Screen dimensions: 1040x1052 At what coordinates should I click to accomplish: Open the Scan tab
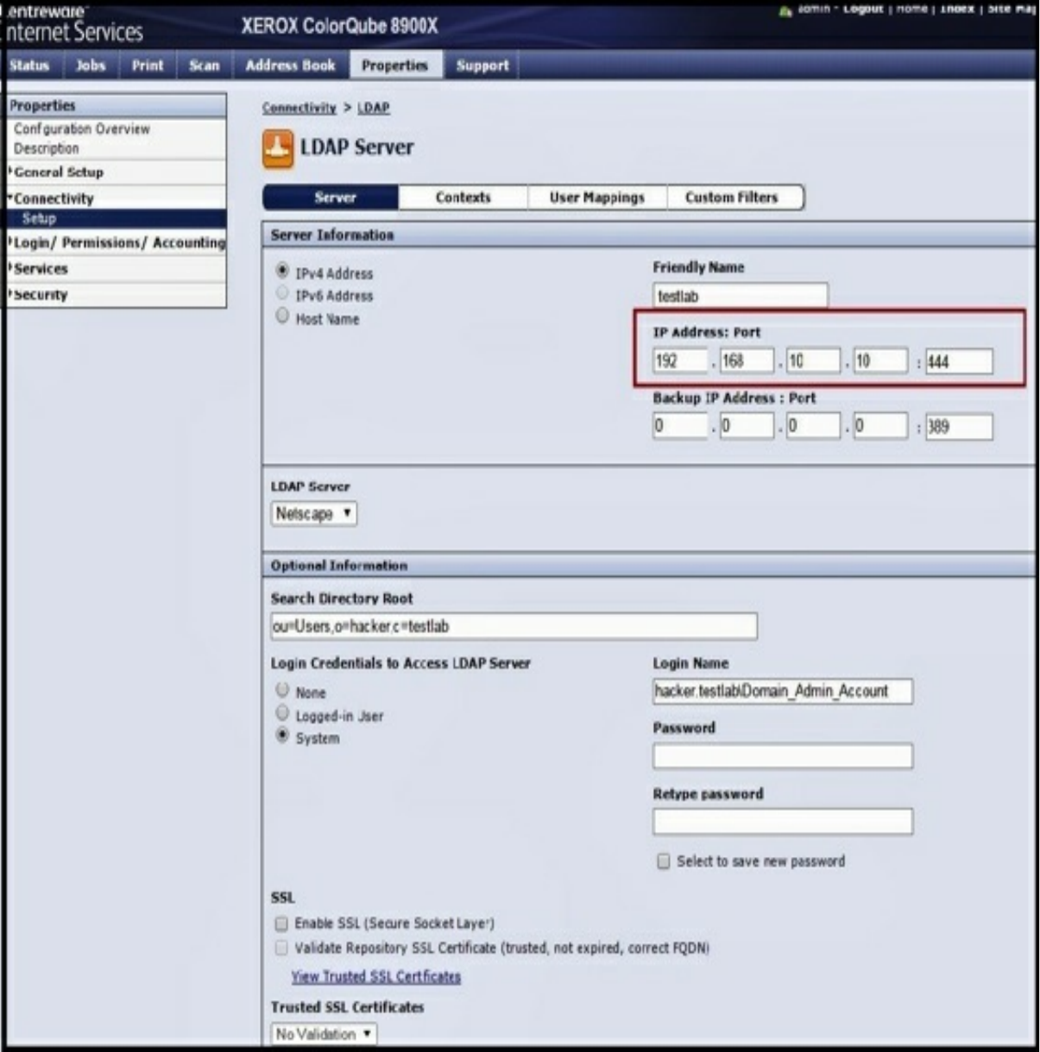pos(205,66)
